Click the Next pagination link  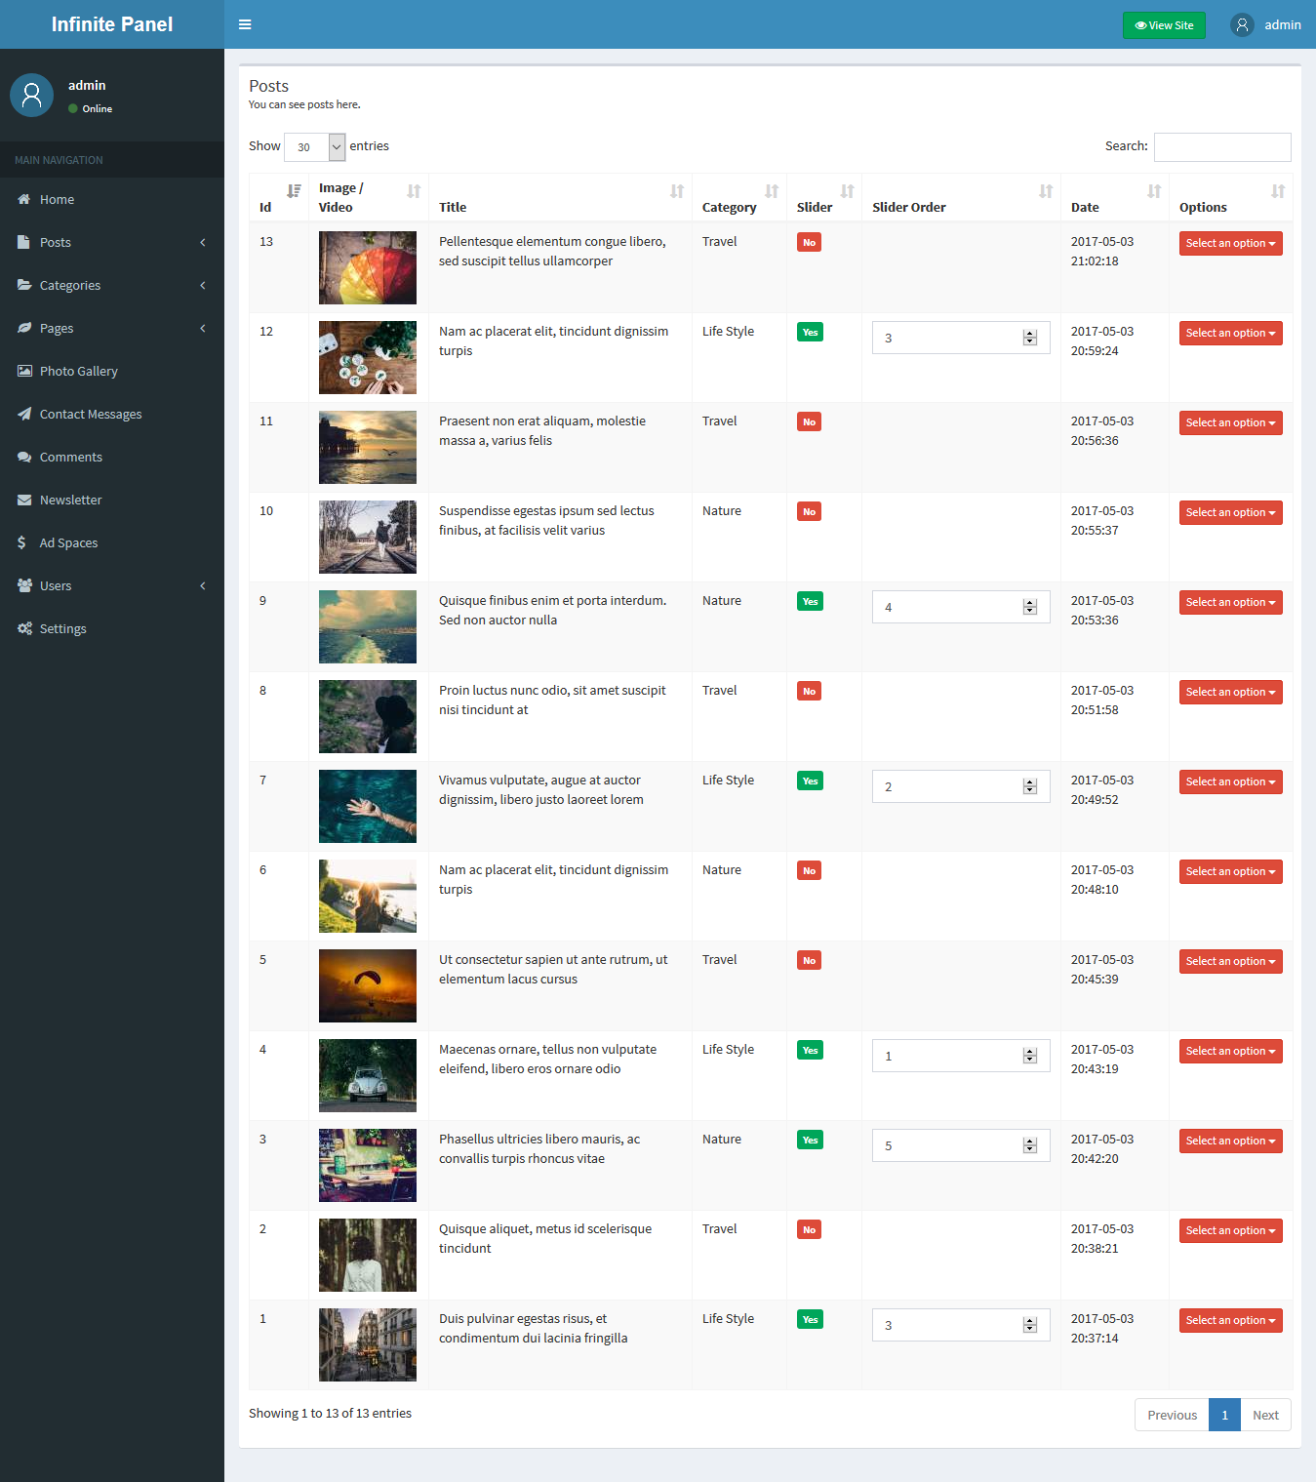pyautogui.click(x=1265, y=1415)
